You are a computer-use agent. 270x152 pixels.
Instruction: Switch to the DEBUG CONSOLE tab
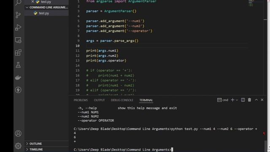click(x=122, y=100)
